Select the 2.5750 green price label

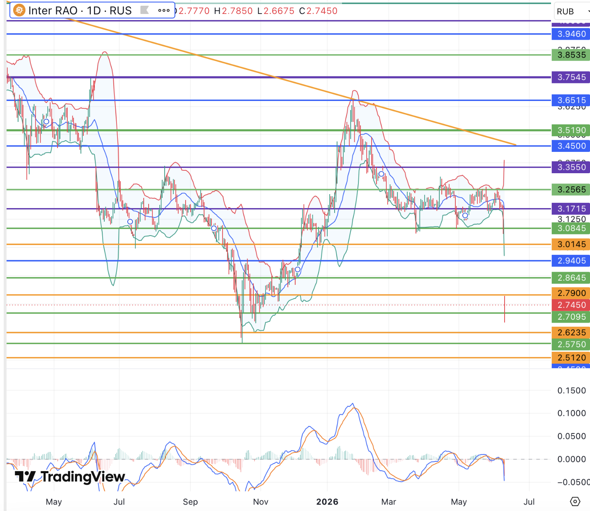click(571, 345)
